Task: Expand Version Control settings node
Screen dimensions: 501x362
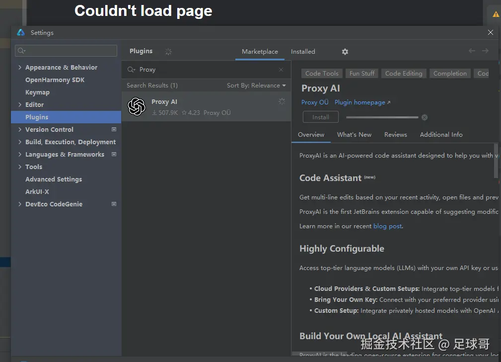Action: click(20, 129)
